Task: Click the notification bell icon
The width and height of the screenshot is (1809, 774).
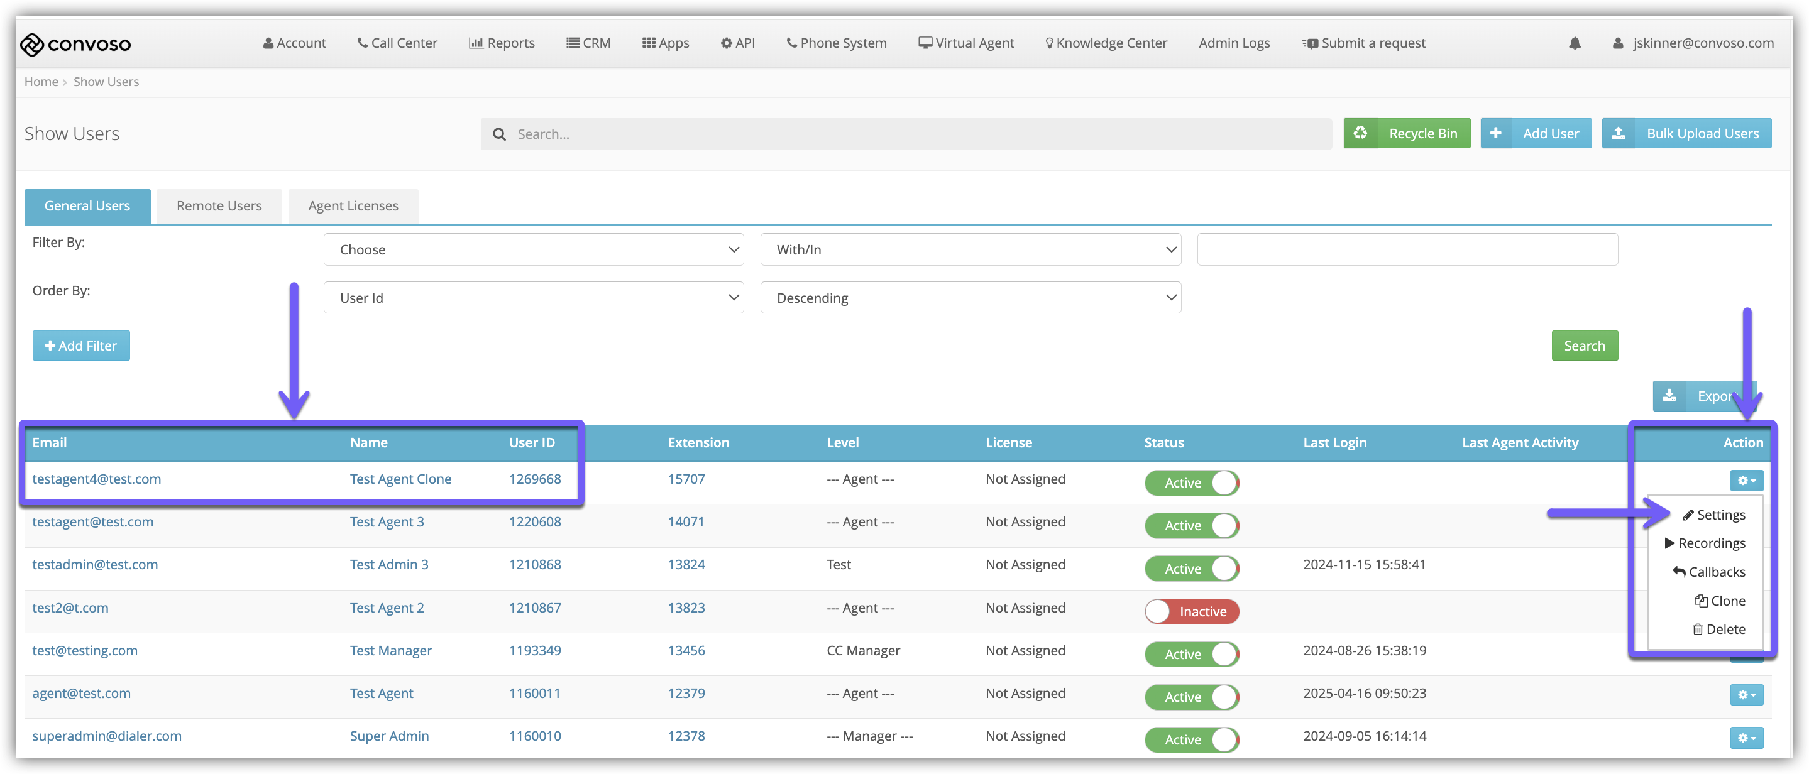Action: [x=1575, y=43]
